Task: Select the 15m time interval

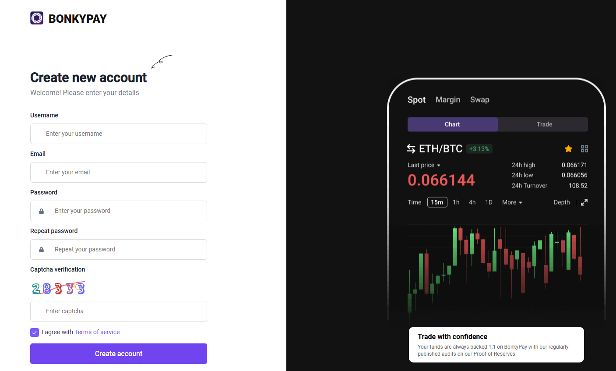Action: pos(437,202)
